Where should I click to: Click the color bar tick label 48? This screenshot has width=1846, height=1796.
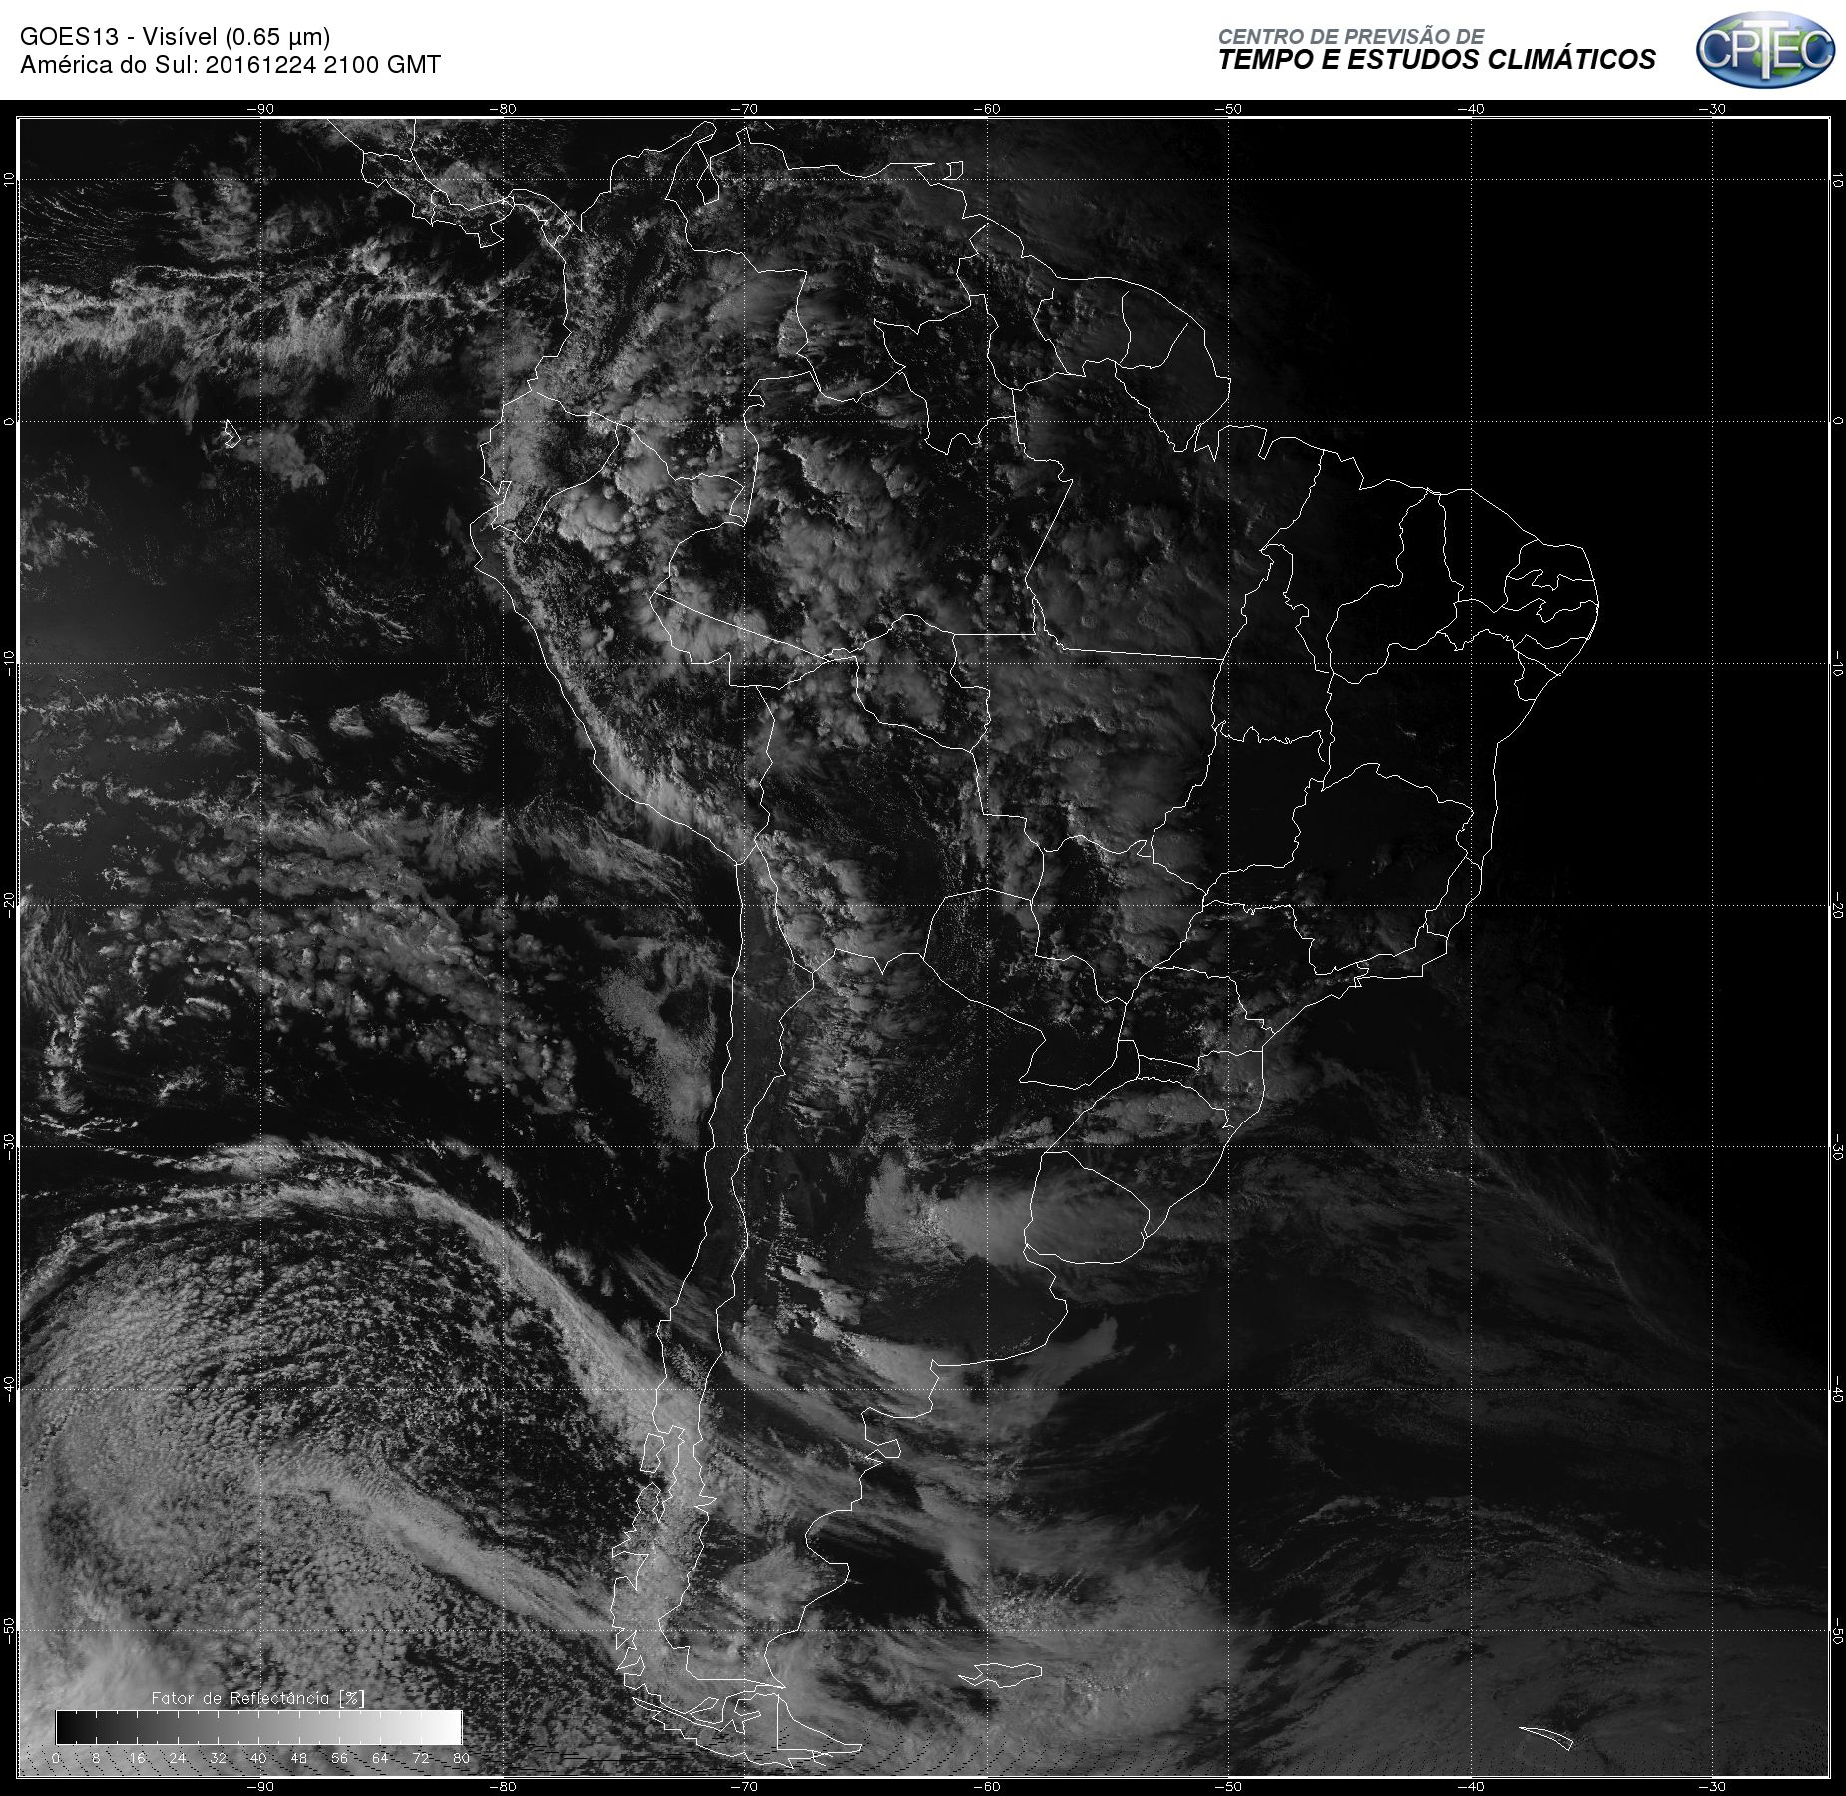[x=299, y=1758]
